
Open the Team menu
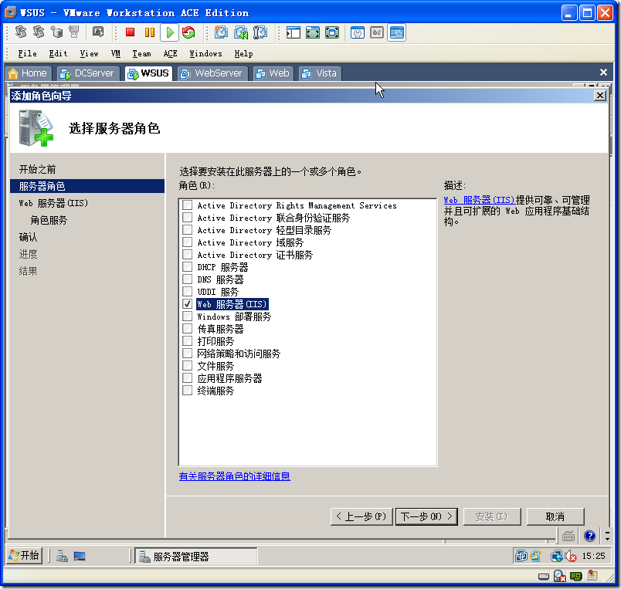point(141,53)
